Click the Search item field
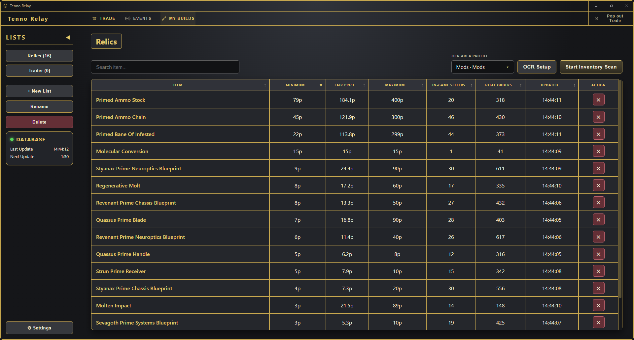The image size is (634, 340). coord(165,67)
